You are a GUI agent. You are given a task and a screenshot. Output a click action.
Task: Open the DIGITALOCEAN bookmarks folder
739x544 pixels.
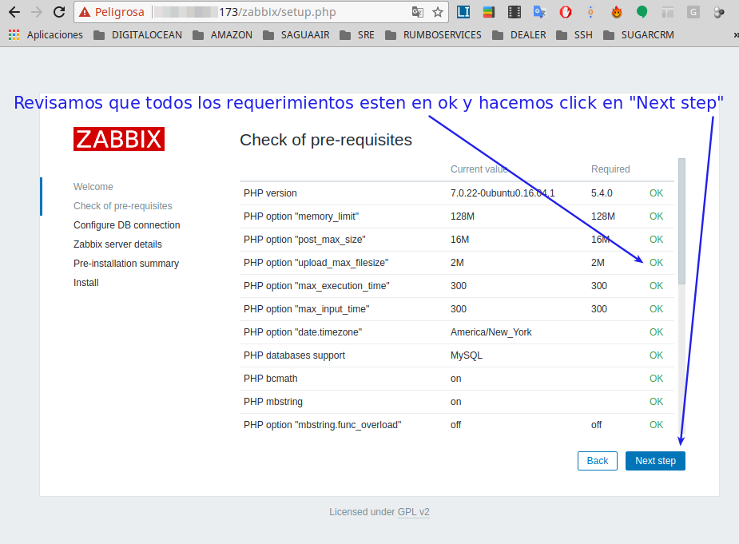pos(137,35)
